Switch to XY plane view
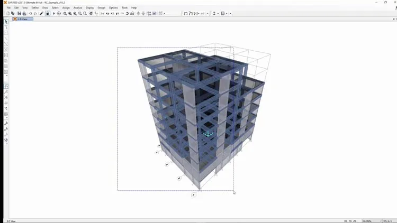Viewport: 397px width, 223px height. pos(107,13)
